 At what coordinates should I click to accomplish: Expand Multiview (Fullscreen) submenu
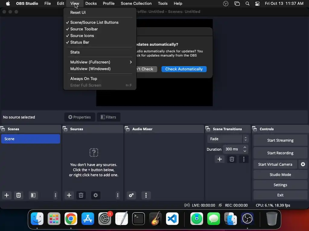(100, 62)
